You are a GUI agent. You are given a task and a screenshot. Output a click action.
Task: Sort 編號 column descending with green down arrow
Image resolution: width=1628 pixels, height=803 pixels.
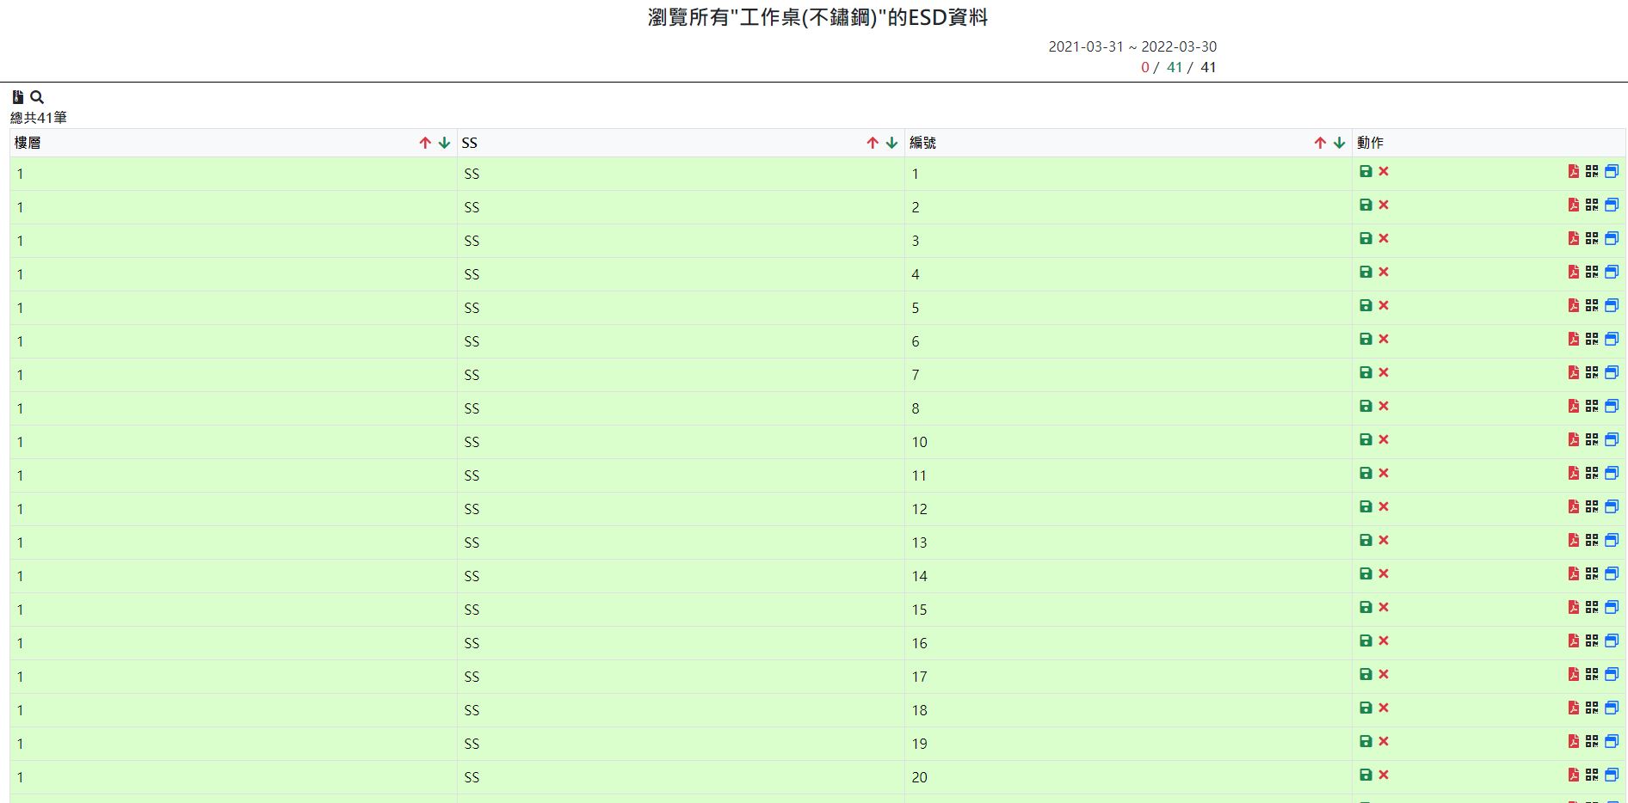click(1339, 144)
